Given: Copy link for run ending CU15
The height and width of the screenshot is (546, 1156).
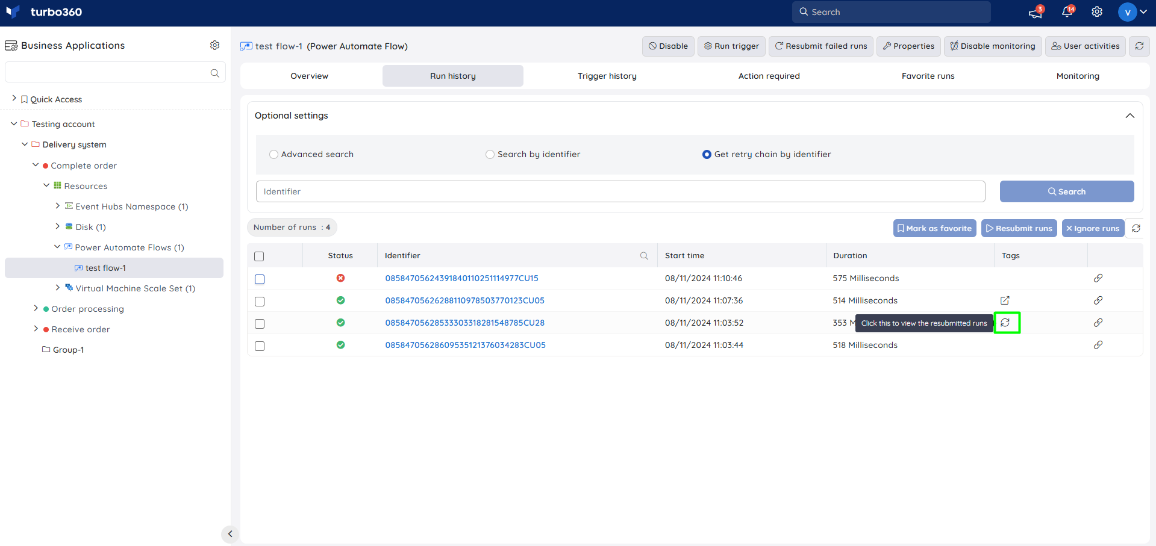Looking at the screenshot, I should [x=1098, y=278].
